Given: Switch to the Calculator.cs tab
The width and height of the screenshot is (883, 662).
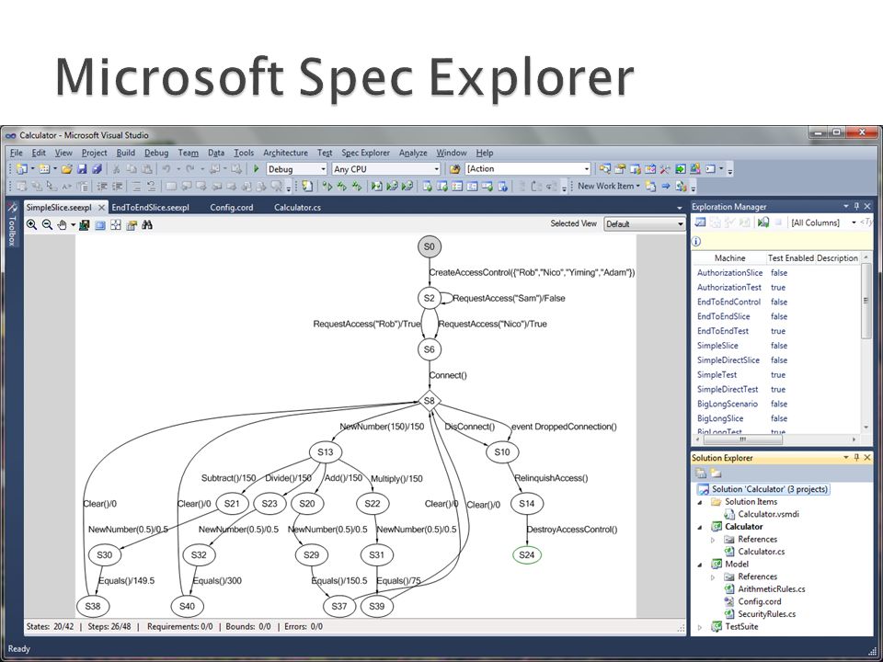Looking at the screenshot, I should (297, 207).
